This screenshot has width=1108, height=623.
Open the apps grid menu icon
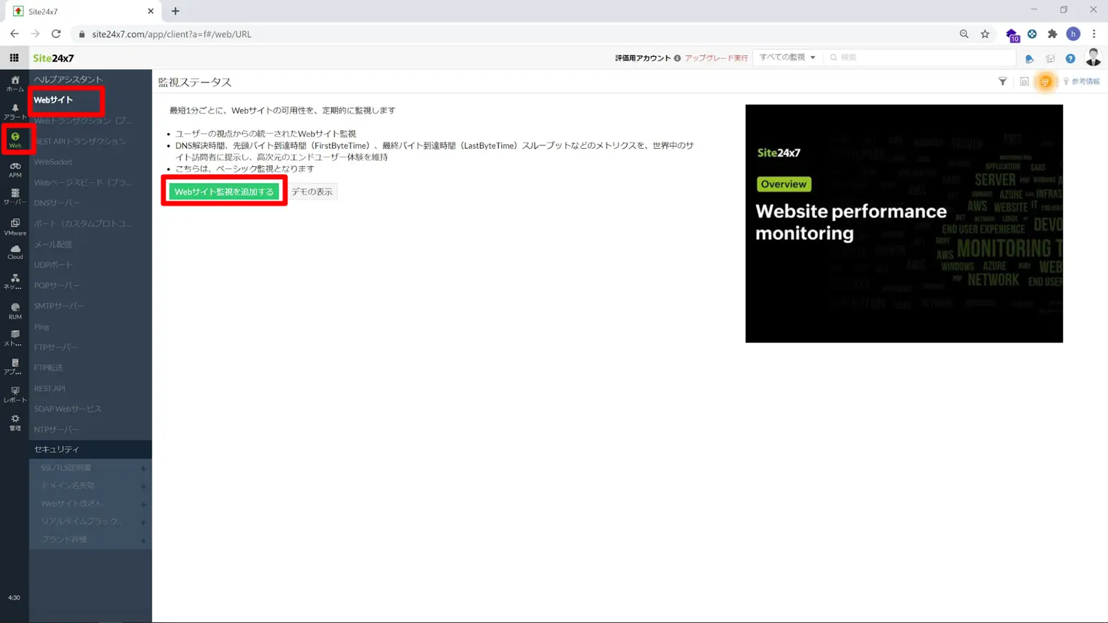click(14, 58)
